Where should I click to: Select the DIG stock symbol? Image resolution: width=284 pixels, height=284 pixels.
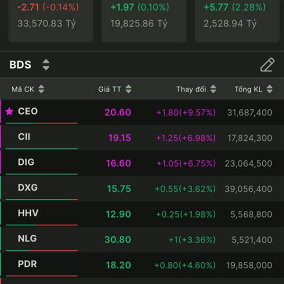point(26,162)
